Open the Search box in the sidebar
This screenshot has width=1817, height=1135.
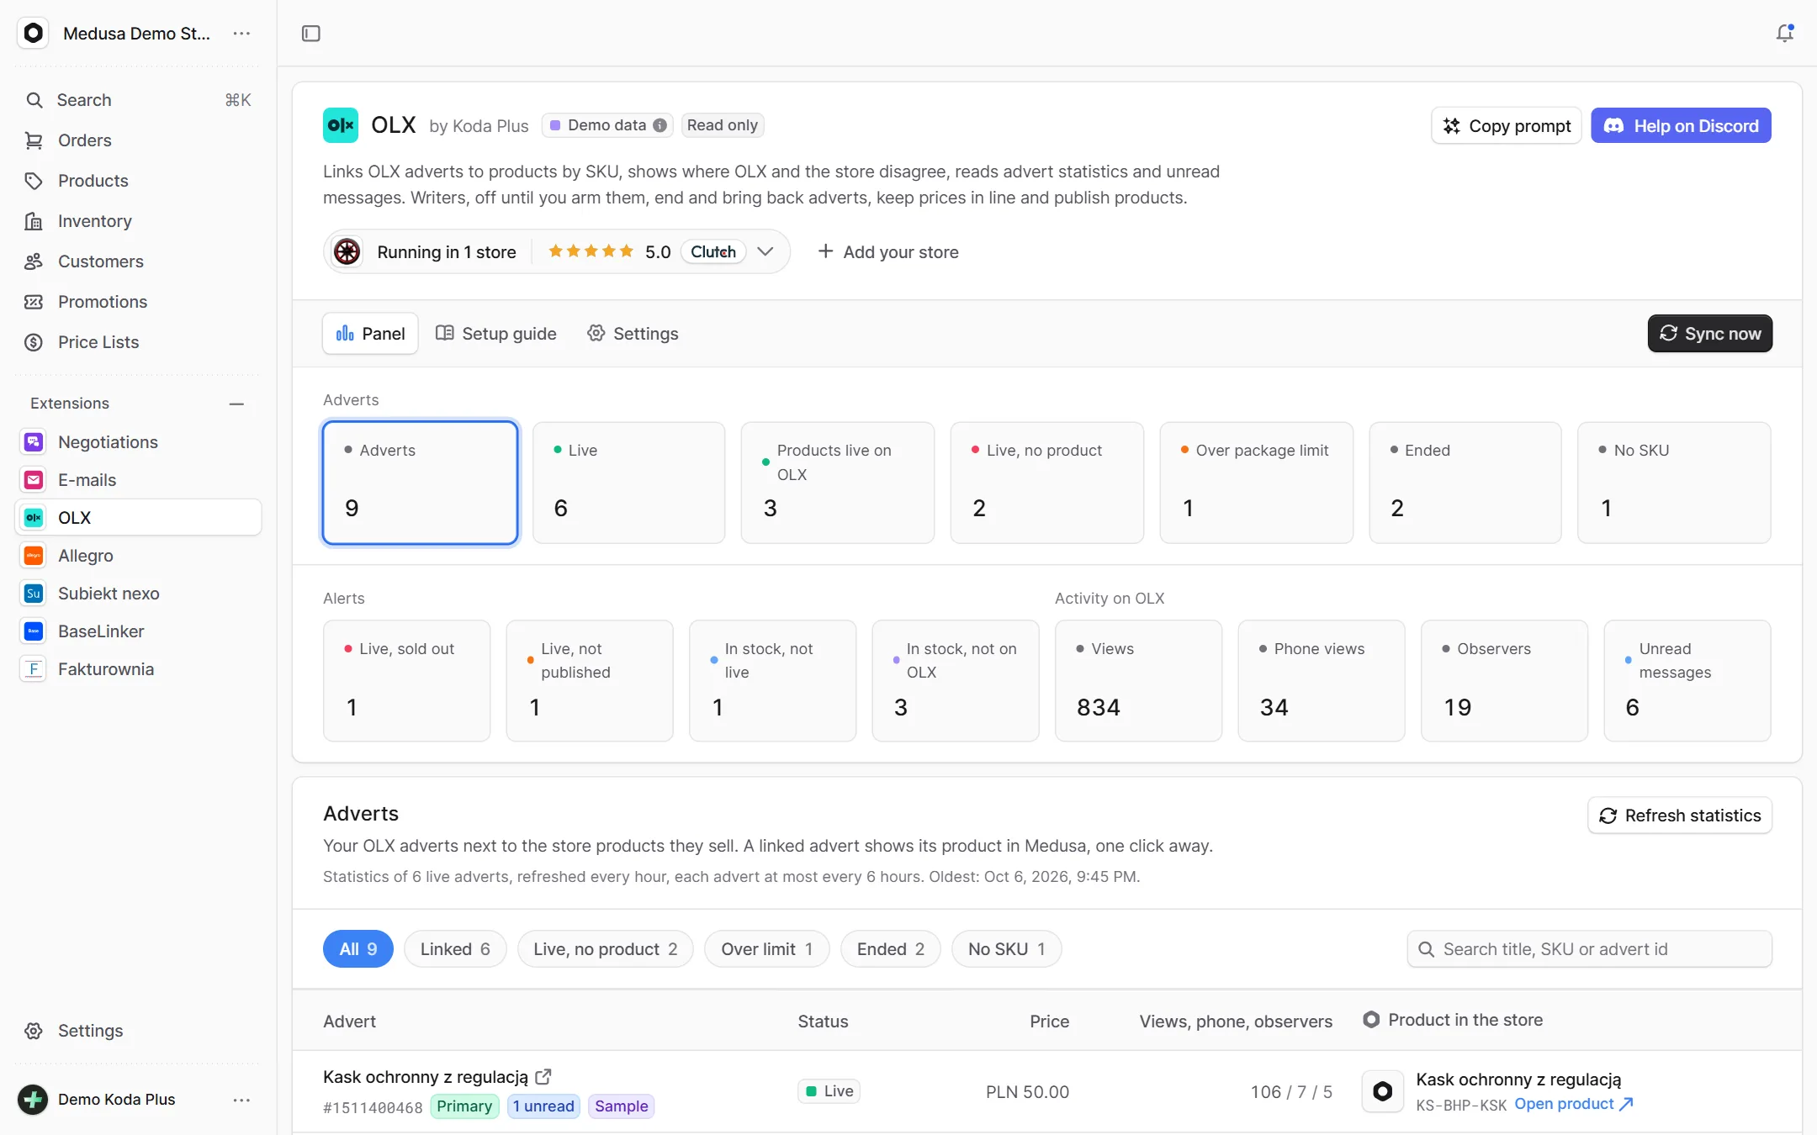138,100
